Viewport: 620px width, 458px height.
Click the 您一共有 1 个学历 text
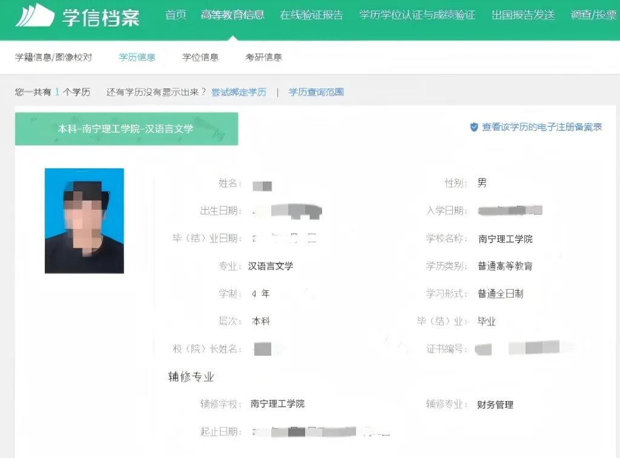tap(53, 92)
